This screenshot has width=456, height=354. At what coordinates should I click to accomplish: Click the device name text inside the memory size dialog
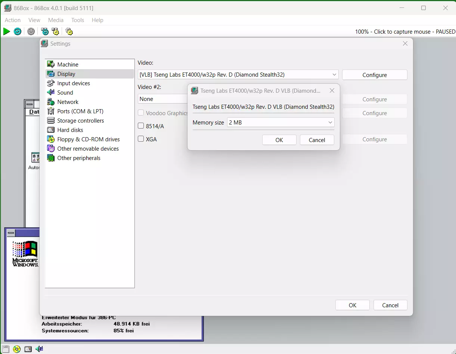coord(263,107)
